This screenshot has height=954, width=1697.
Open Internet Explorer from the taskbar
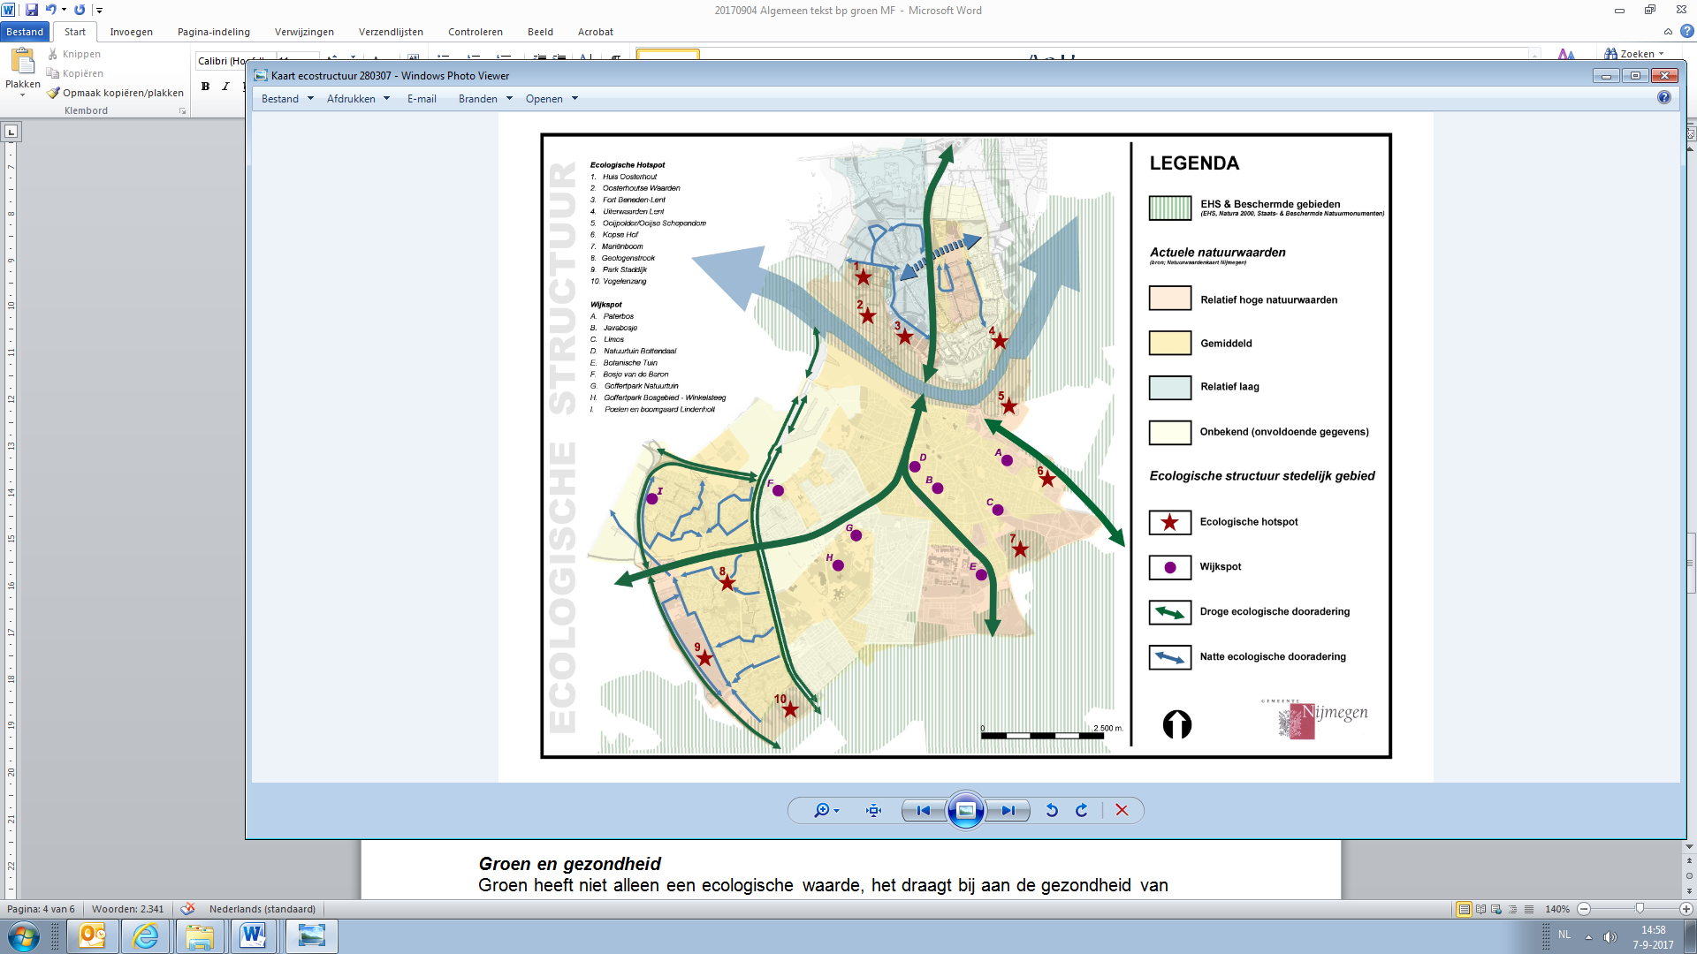(145, 936)
